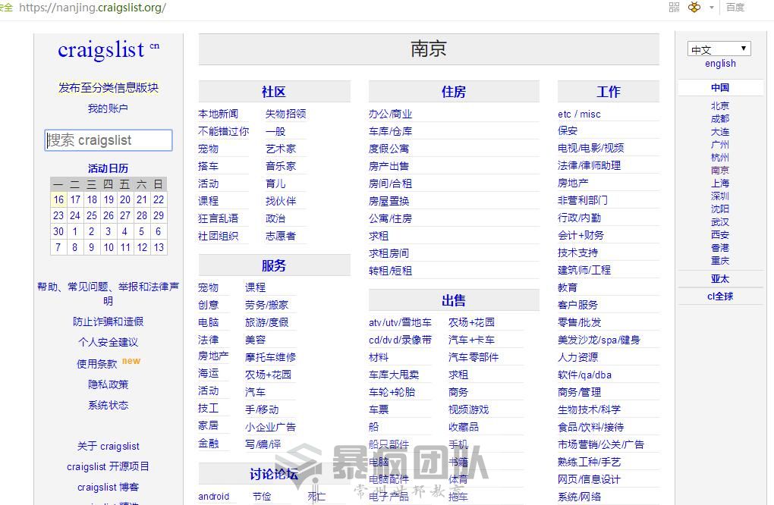
Task: Open 办公/商业 housing link
Action: pos(391,114)
